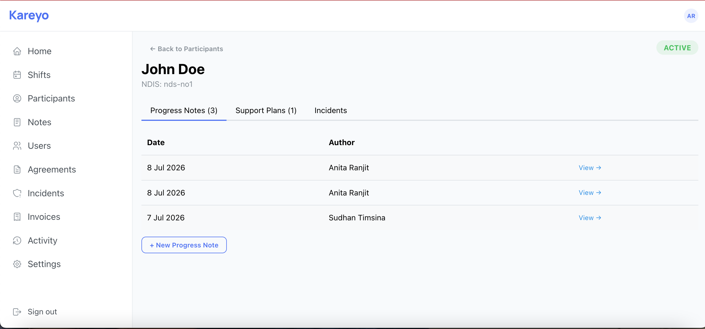Go Back to Participants
Image resolution: width=705 pixels, height=329 pixels.
186,49
